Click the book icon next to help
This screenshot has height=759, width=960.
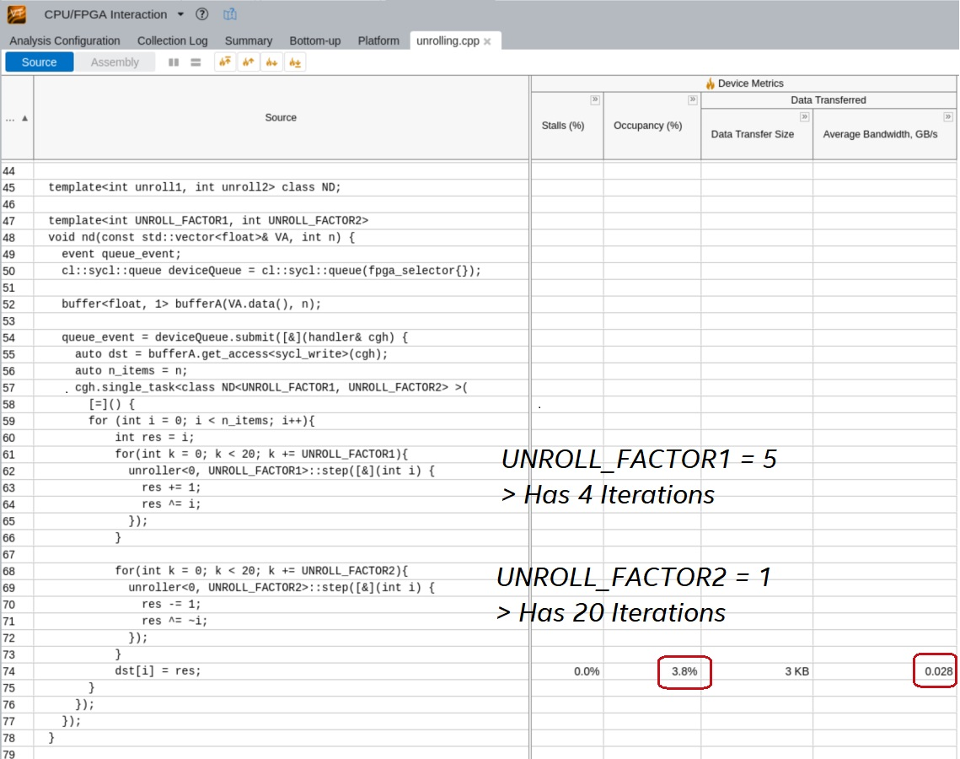[230, 14]
